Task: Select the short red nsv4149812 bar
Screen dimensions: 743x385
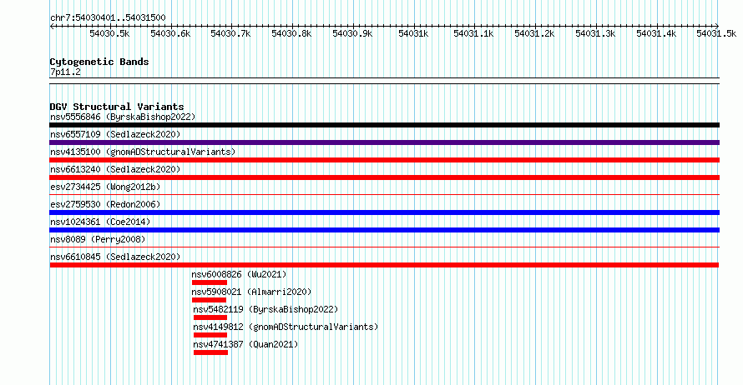Action: [x=210, y=335]
